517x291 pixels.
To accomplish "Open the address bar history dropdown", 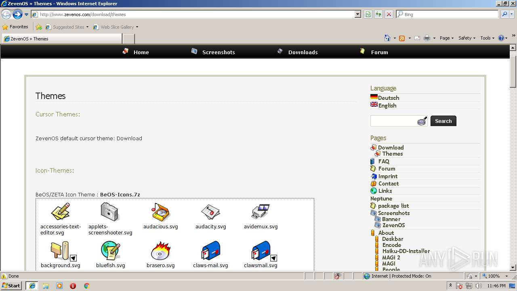I will pyautogui.click(x=358, y=15).
